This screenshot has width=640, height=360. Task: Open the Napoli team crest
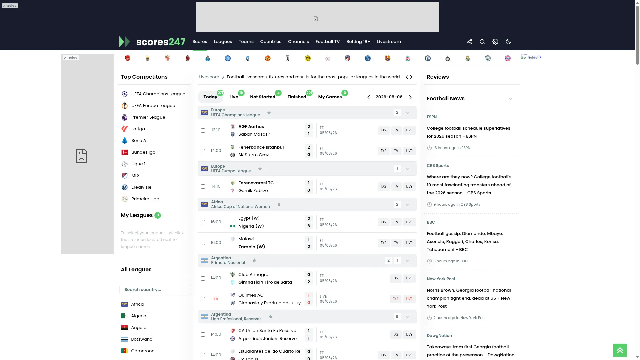[x=228, y=58]
